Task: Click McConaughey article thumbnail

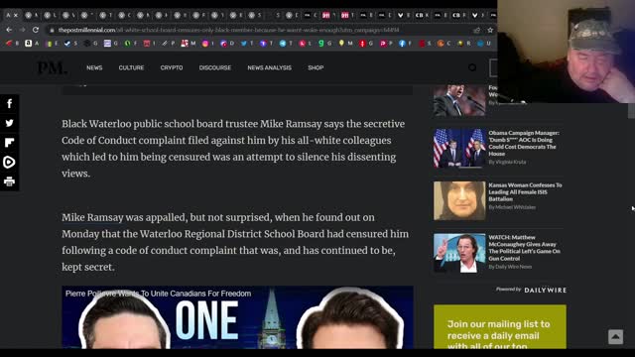Action: coord(459,253)
